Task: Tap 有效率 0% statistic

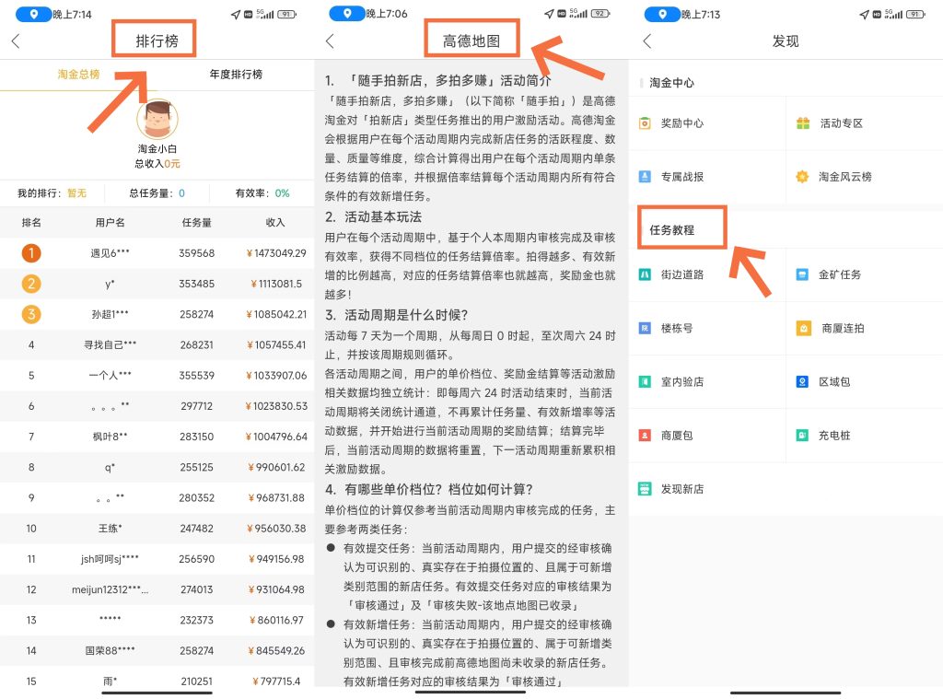Action: pos(262,193)
